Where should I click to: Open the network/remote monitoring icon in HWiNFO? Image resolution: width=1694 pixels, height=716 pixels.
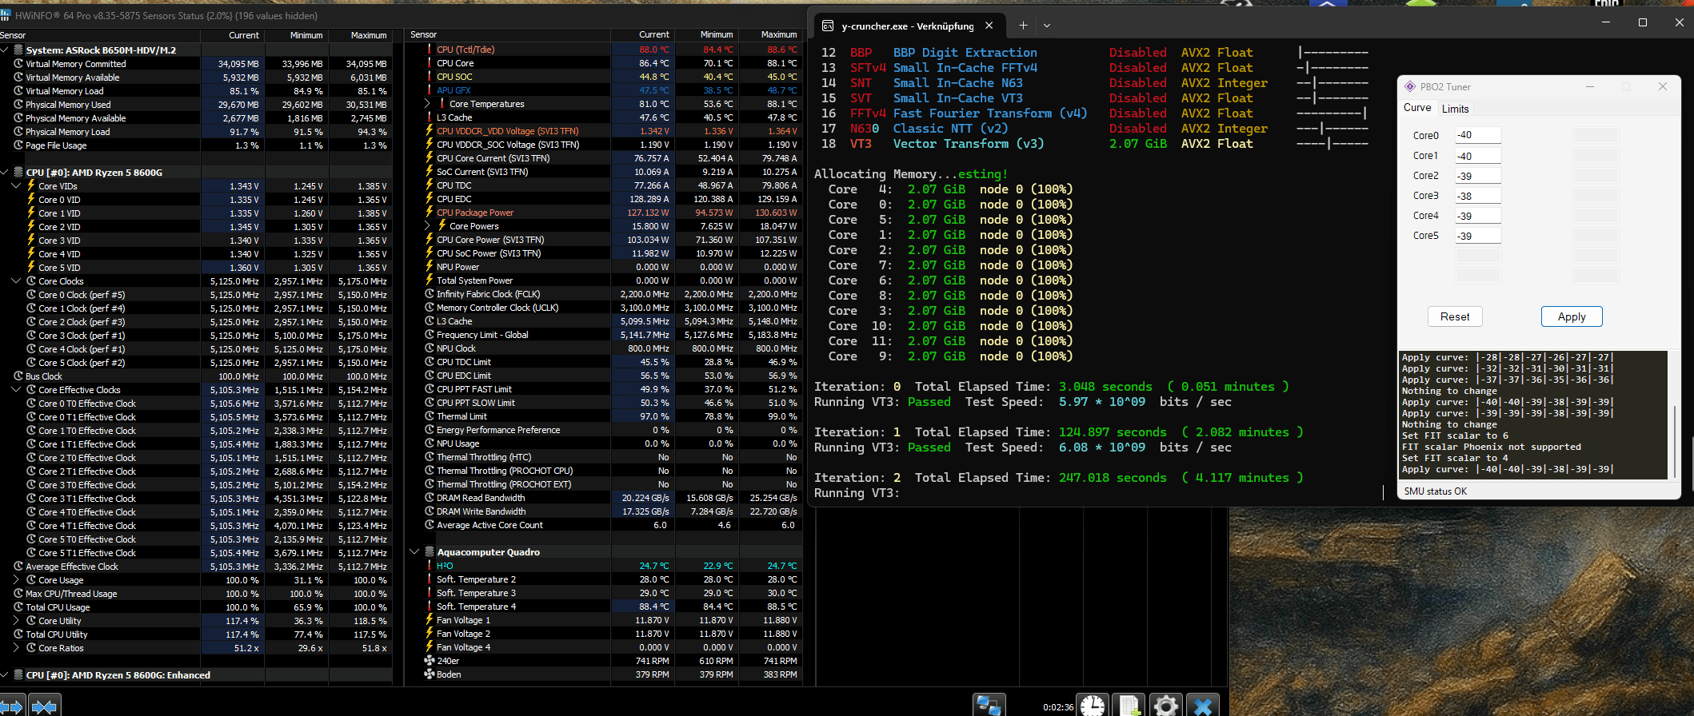[x=989, y=706]
